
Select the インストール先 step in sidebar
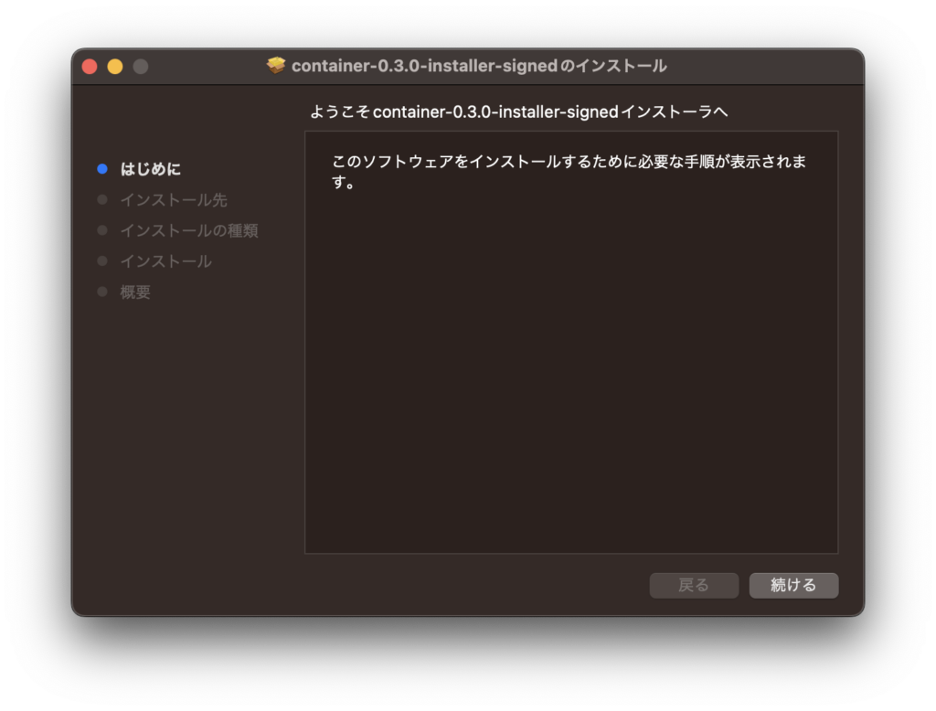tap(174, 200)
